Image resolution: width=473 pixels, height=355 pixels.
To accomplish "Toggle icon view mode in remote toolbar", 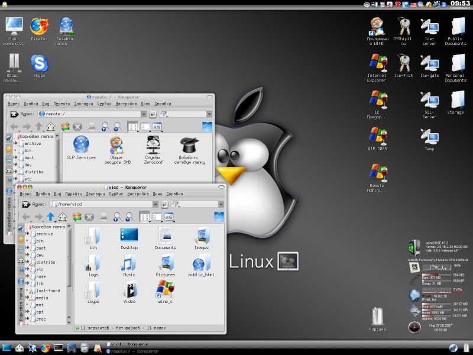I will [x=133, y=127].
